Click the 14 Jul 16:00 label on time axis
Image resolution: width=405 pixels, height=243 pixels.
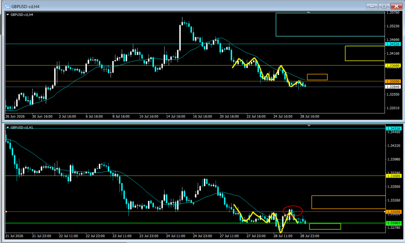176,116
